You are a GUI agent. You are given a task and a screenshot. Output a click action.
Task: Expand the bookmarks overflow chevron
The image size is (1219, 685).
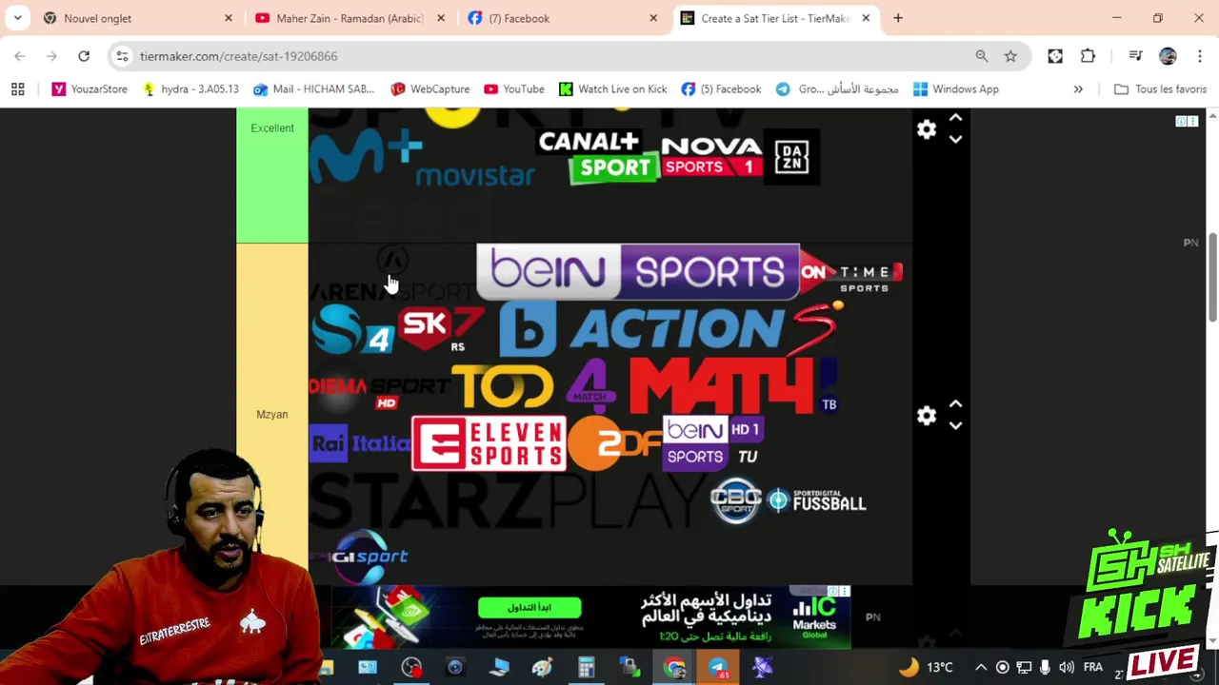tap(1078, 88)
